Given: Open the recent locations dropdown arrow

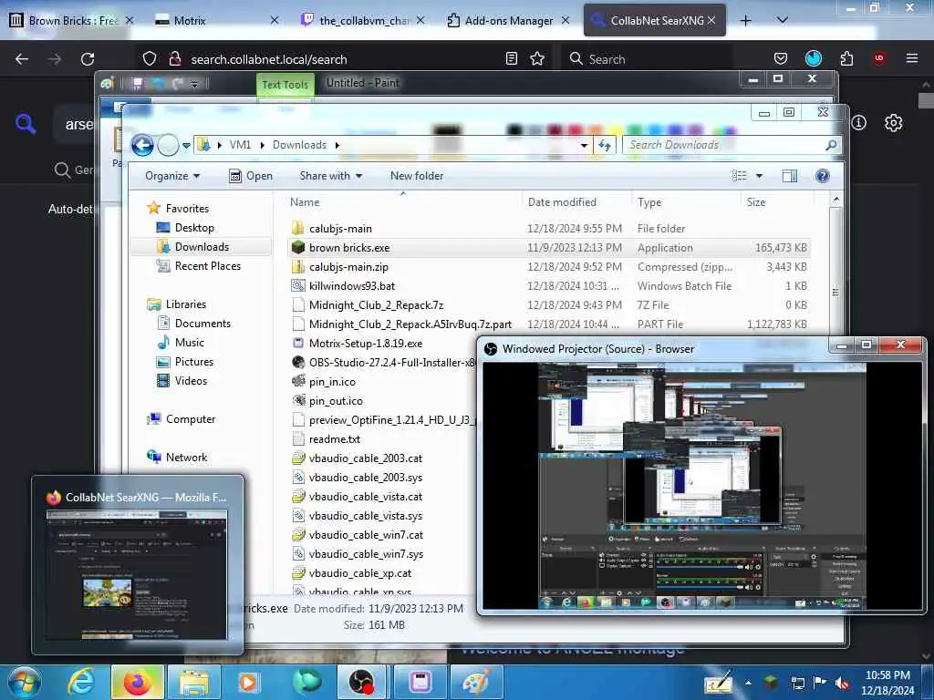Looking at the screenshot, I should pos(186,145).
